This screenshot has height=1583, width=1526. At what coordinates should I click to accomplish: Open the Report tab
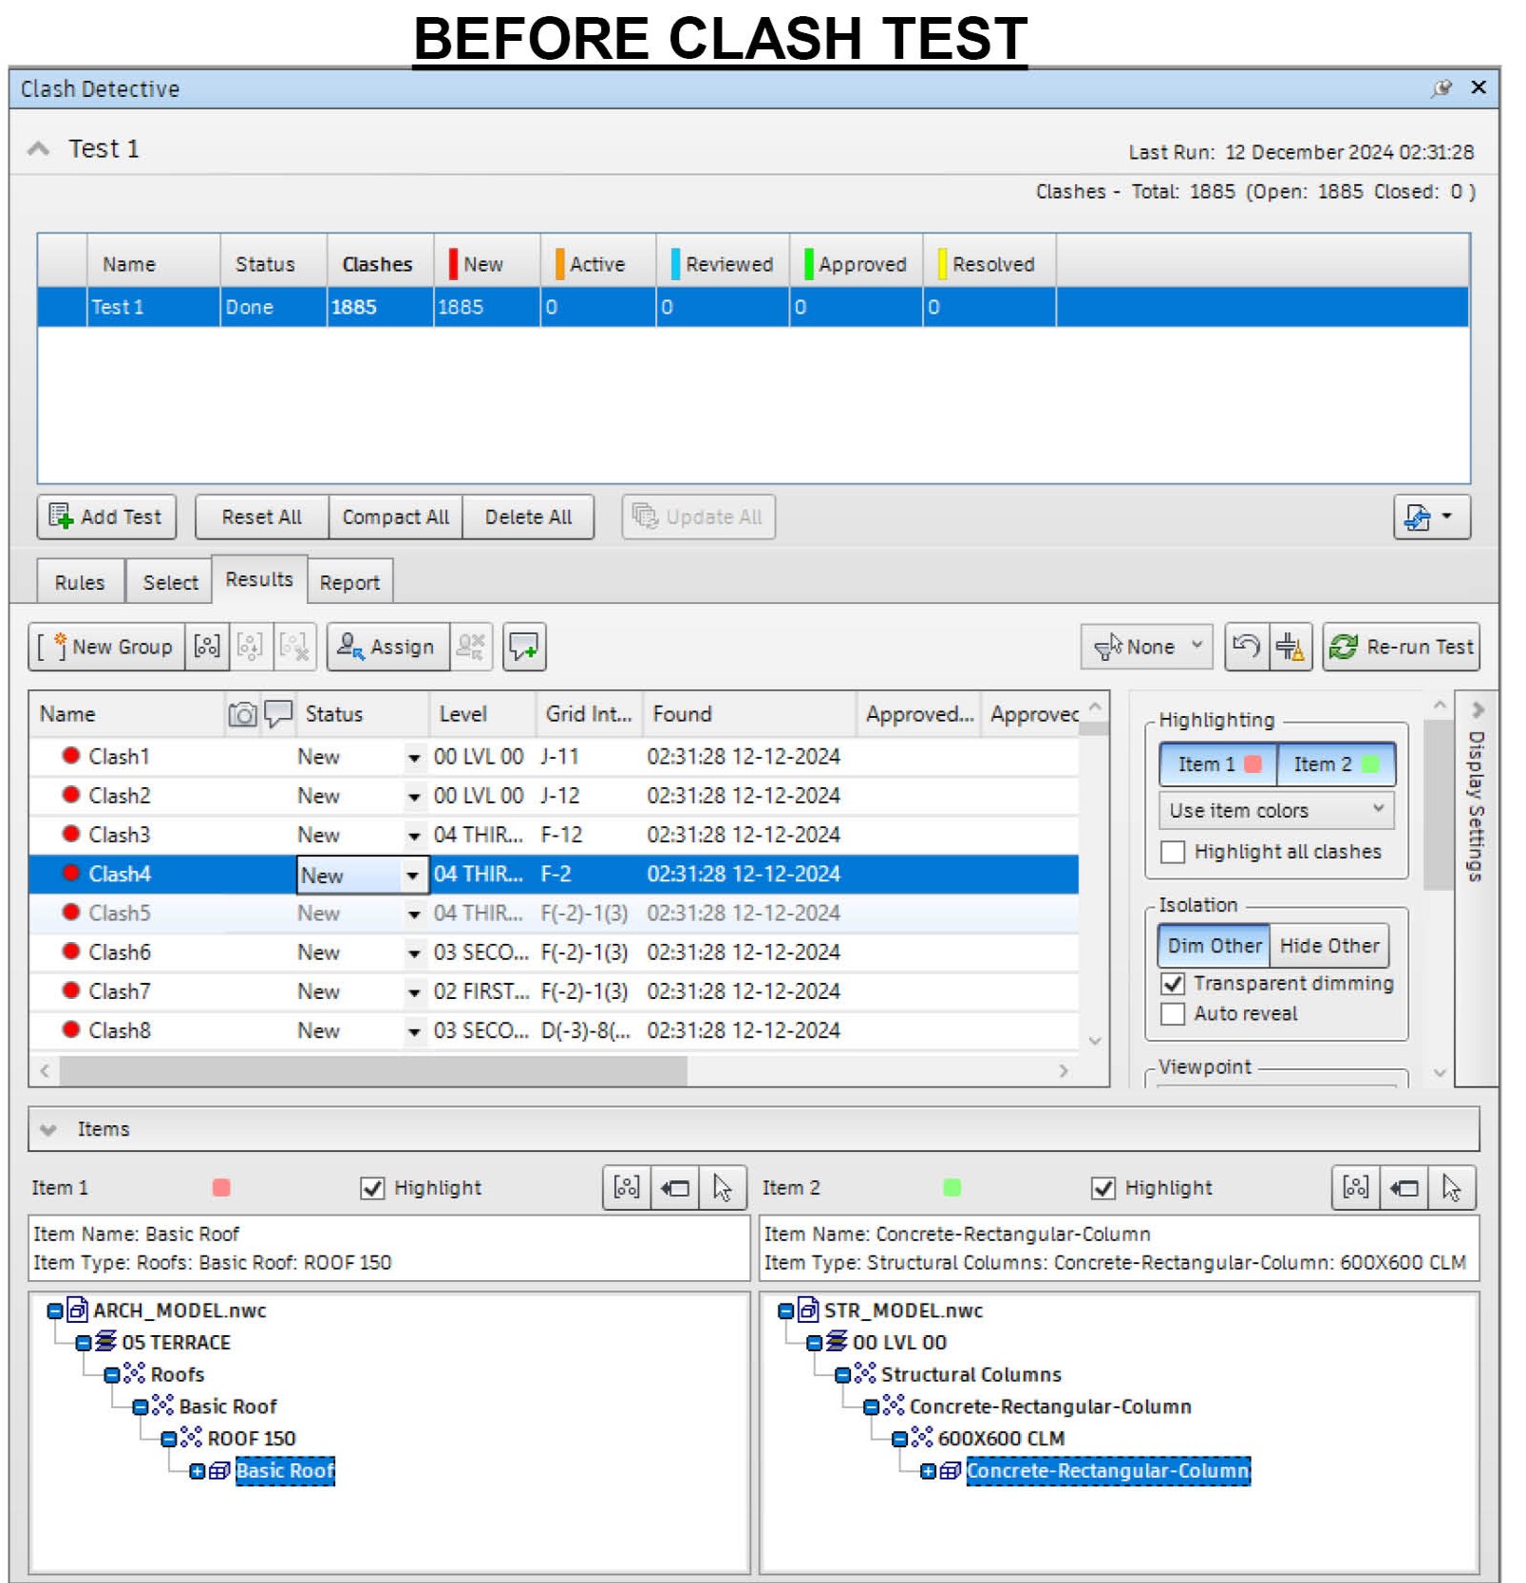point(349,583)
